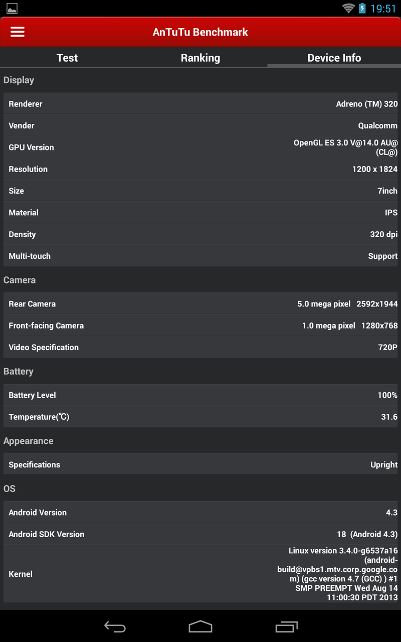Tap the Kernel information row
The image size is (401, 642).
click(x=200, y=574)
